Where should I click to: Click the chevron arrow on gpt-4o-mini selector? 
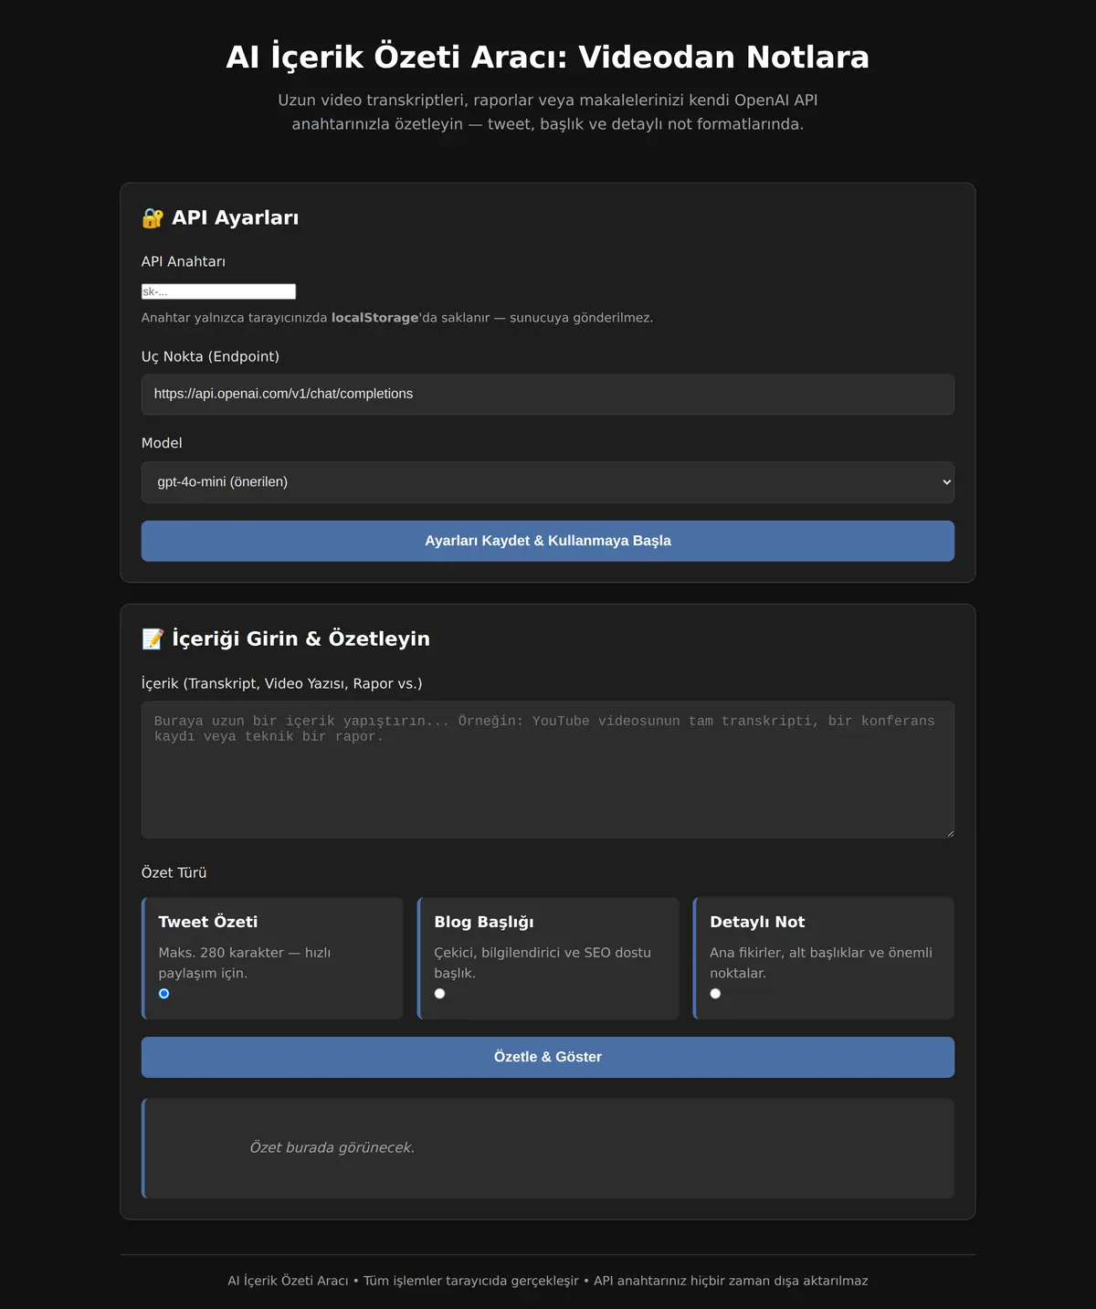946,482
